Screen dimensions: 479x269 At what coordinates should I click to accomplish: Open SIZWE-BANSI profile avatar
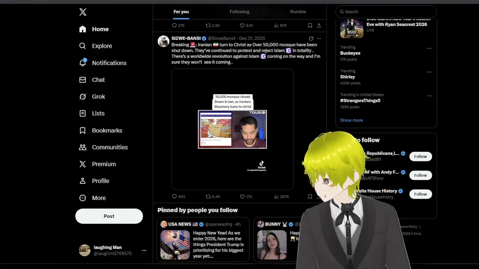click(x=164, y=41)
